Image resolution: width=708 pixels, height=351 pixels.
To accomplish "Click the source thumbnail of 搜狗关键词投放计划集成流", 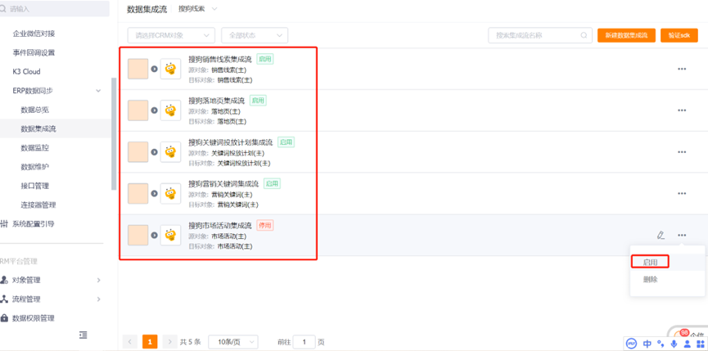I will coord(138,152).
